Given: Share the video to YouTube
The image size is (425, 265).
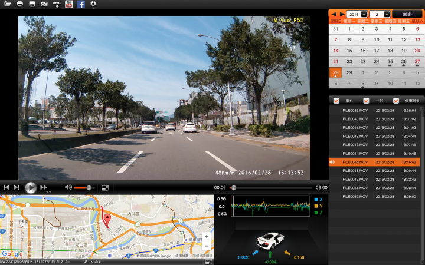Looking at the screenshot, I should pos(69,4).
